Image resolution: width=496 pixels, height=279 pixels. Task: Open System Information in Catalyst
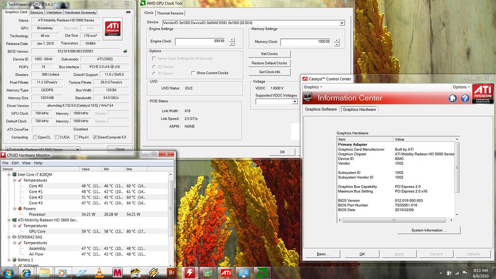(429, 230)
